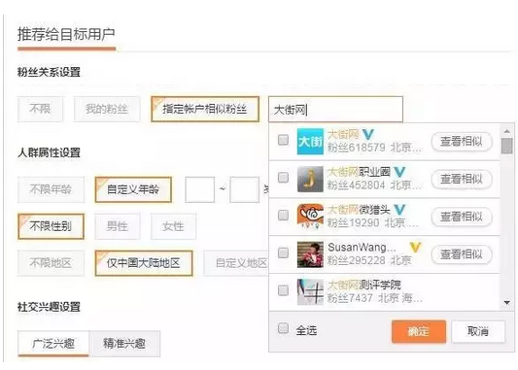Viewport: 518px width, 370px height.
Task: Click verified V badge beside 大街网职业圈
Action: (x=399, y=172)
